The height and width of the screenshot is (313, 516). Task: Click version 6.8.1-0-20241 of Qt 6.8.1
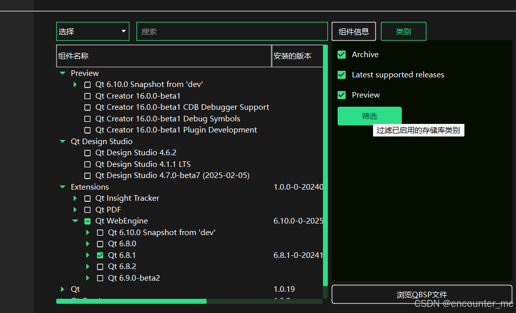pos(298,255)
